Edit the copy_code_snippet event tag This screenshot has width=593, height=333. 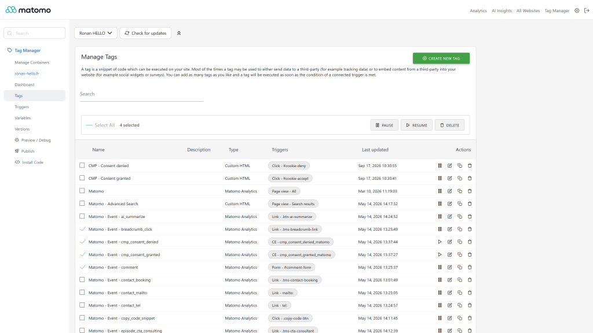point(449,319)
